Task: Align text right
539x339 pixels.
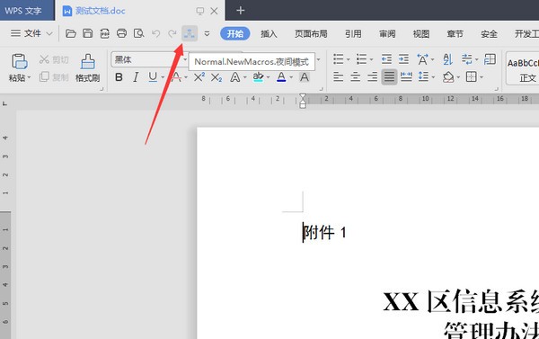Action: (372, 76)
